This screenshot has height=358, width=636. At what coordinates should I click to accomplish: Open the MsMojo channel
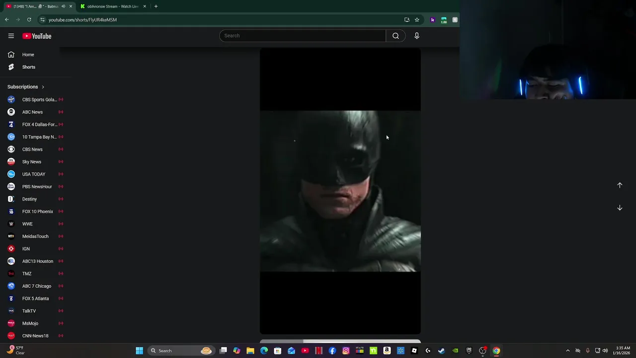pyautogui.click(x=35, y=323)
